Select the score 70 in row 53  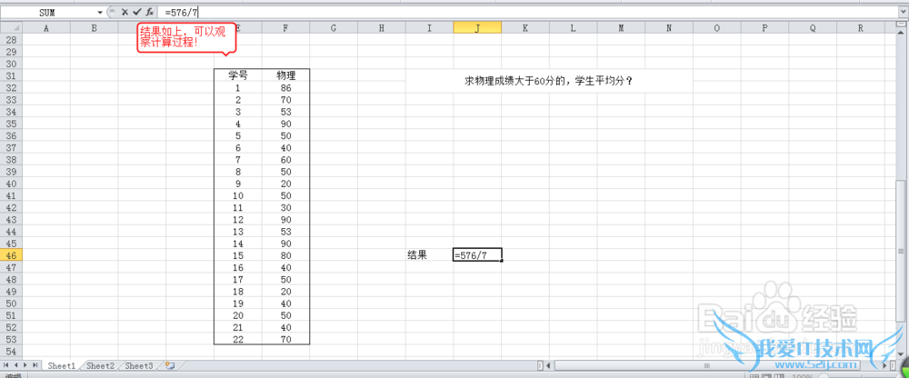point(285,339)
